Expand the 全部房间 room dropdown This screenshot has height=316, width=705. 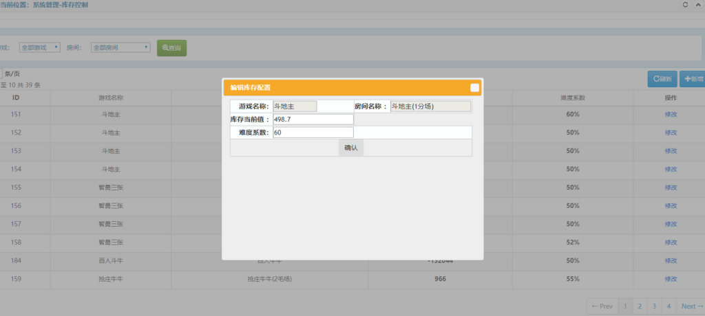pos(120,47)
